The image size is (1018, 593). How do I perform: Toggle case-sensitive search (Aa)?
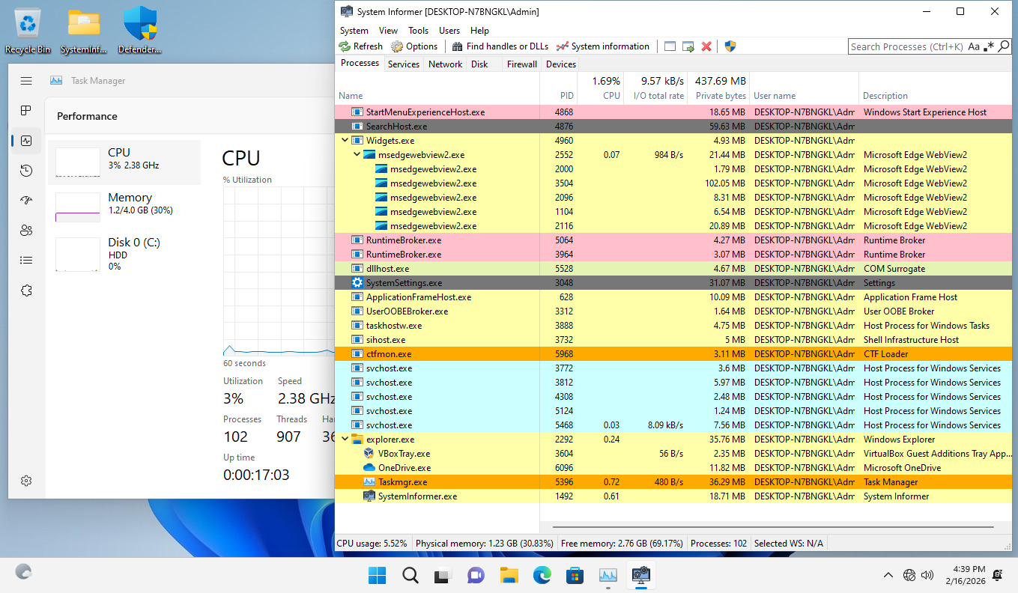click(x=974, y=46)
